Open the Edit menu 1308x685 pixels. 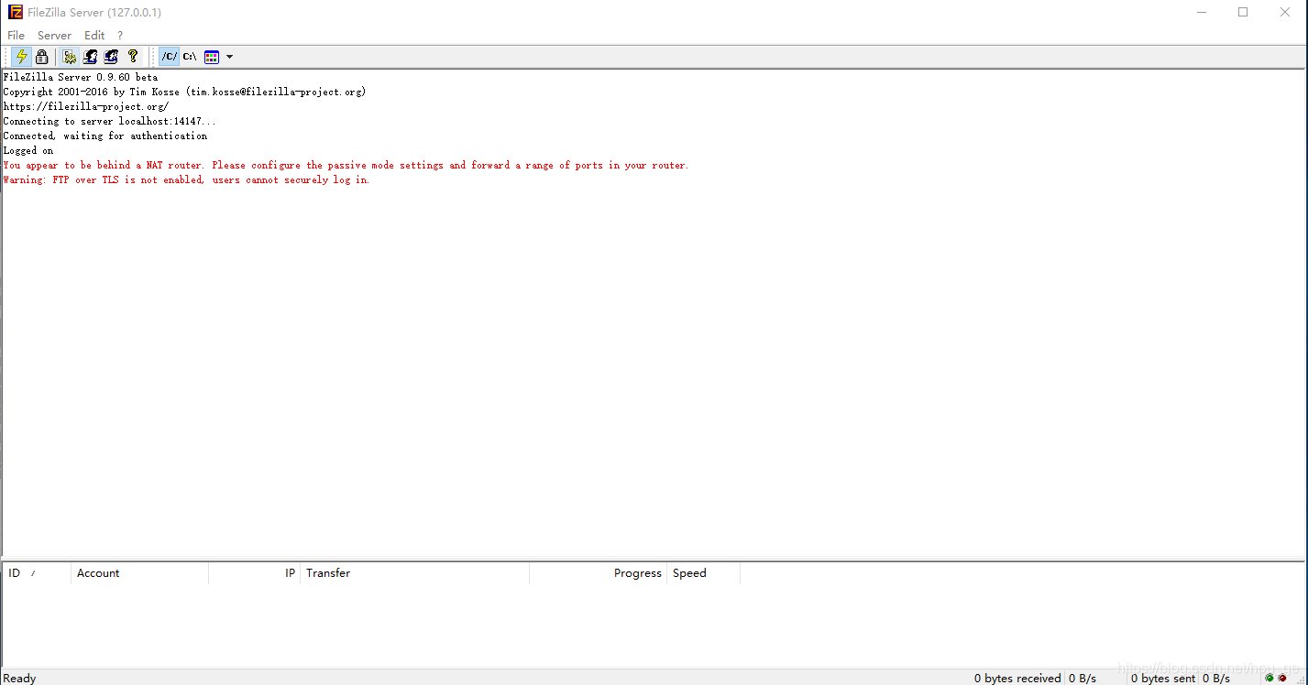point(94,35)
